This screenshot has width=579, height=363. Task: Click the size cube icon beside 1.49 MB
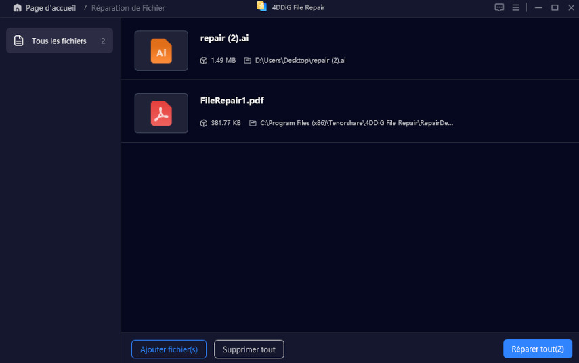pos(203,60)
